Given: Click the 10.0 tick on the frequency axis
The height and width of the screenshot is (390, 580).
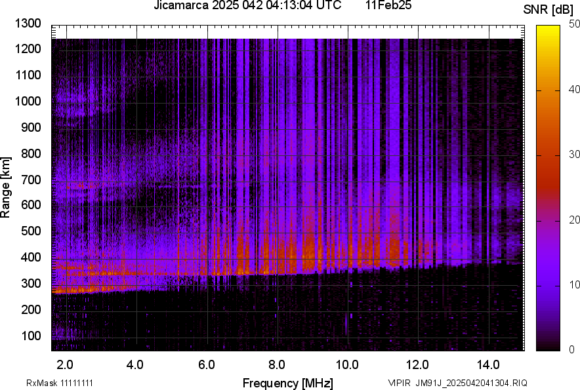Looking at the screenshot, I should tap(347, 364).
